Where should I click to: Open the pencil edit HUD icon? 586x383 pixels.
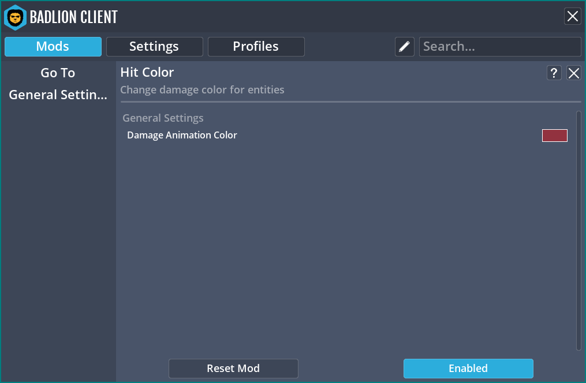pos(404,47)
